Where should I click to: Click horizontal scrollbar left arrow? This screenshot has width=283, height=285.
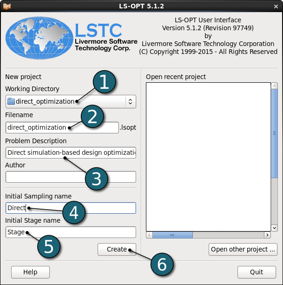point(149,235)
